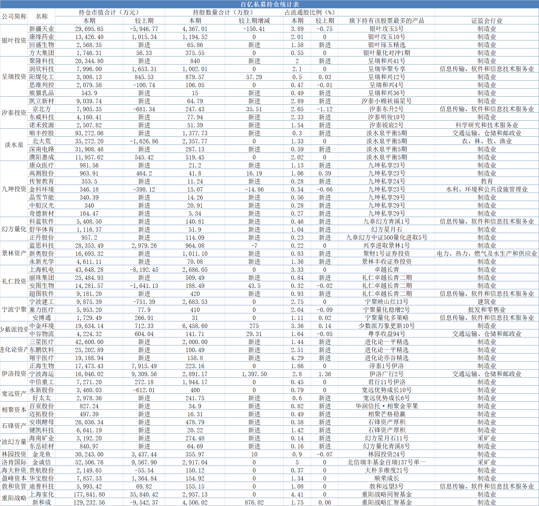Select the market value cell 52,506.76

pos(89,462)
